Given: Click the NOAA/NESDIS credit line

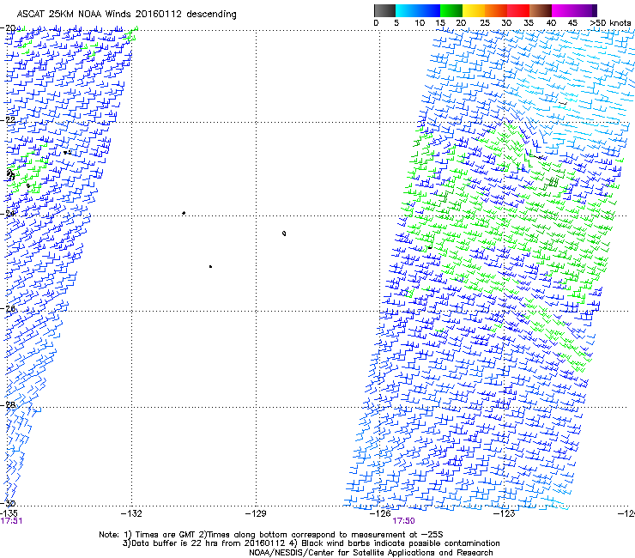Looking at the screenshot, I should pos(371,553).
